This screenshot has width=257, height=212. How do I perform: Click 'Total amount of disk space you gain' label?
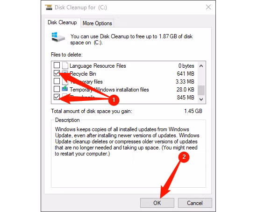pos(92,111)
